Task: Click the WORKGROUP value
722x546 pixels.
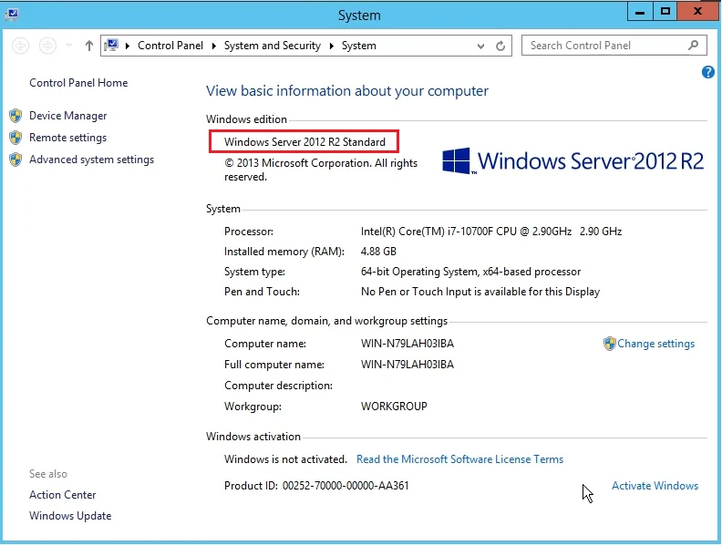Action: [x=394, y=407]
